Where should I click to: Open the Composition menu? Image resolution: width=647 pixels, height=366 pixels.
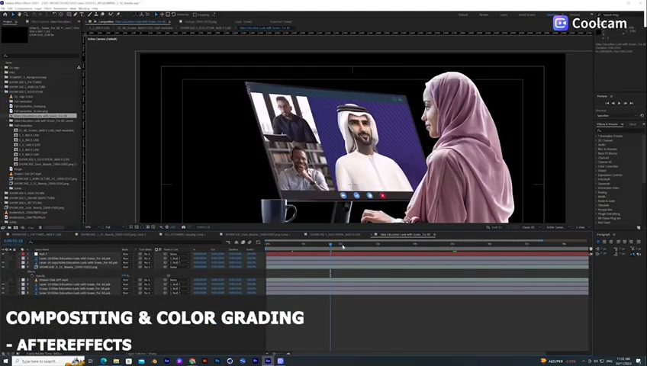24,8
